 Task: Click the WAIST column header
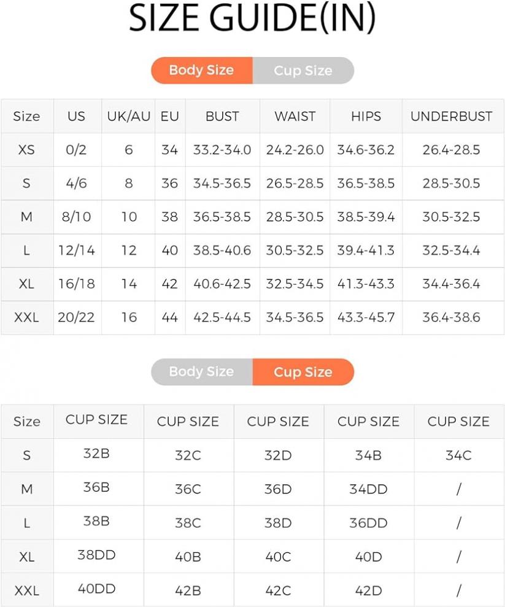tap(295, 116)
